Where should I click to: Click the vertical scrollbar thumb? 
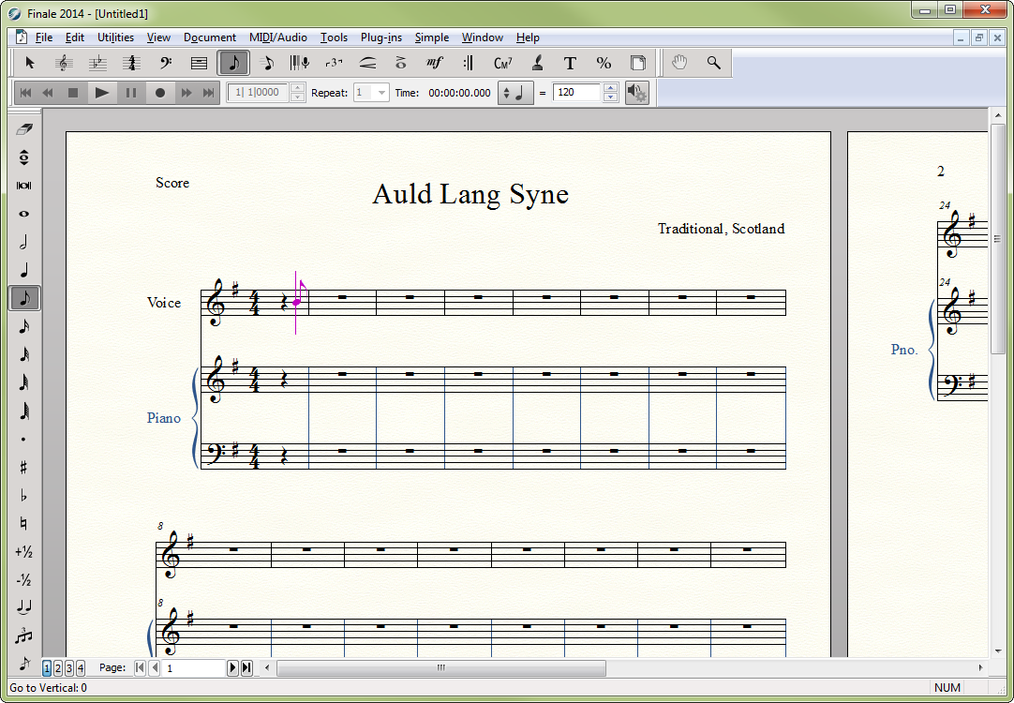click(996, 239)
